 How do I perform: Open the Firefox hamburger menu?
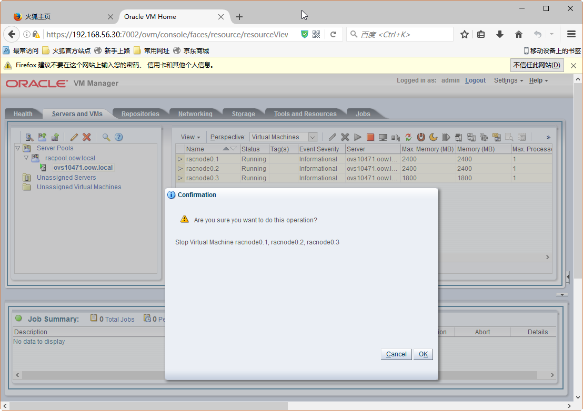571,35
